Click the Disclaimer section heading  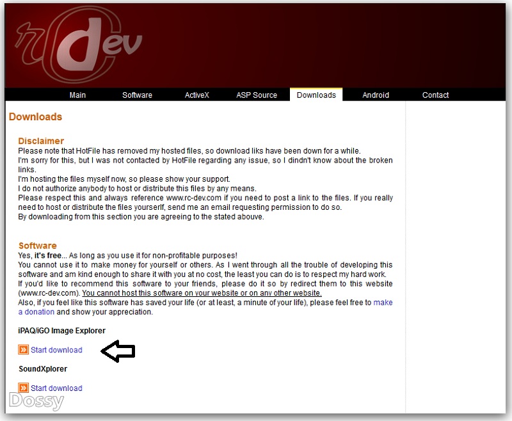[x=41, y=141]
